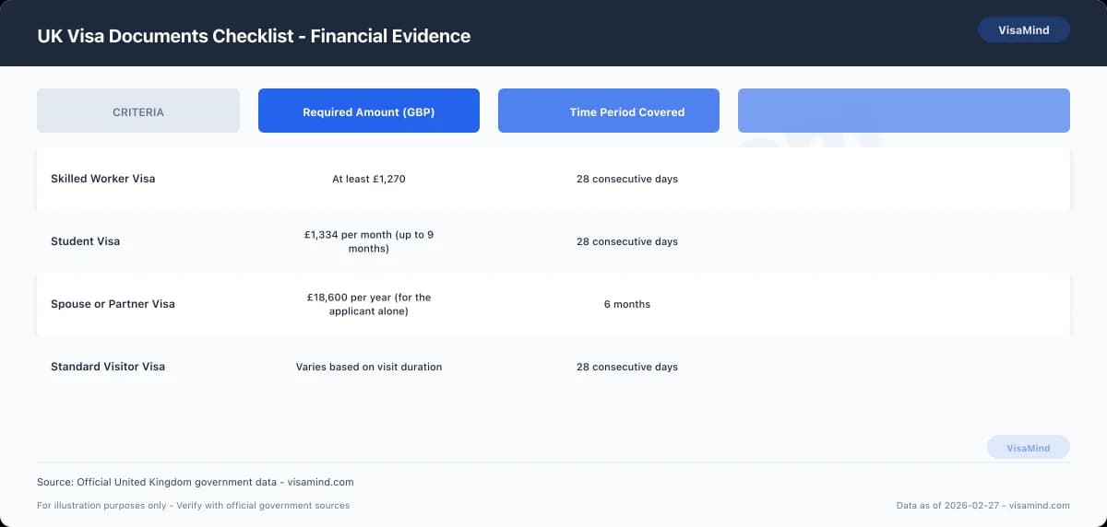Click the 'For illustration purposes only' disclaimer

pyautogui.click(x=194, y=505)
